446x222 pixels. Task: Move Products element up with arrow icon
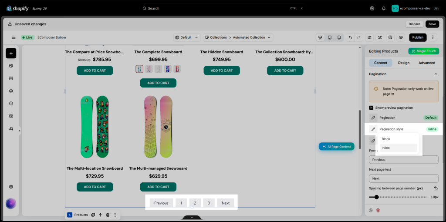(x=101, y=215)
